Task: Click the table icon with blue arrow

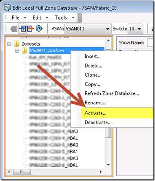Action: (22, 29)
